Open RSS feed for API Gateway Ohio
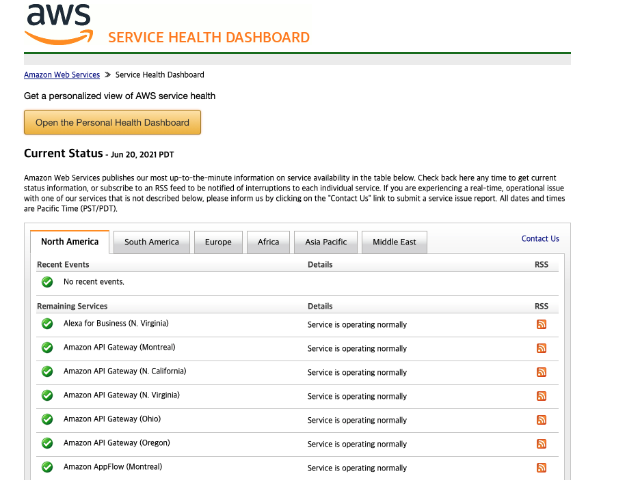Screen dimensions: 640x480 542,420
